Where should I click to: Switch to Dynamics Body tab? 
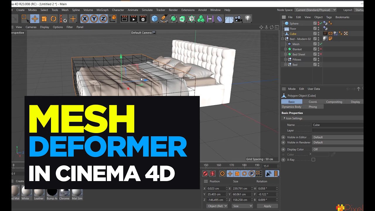292,107
